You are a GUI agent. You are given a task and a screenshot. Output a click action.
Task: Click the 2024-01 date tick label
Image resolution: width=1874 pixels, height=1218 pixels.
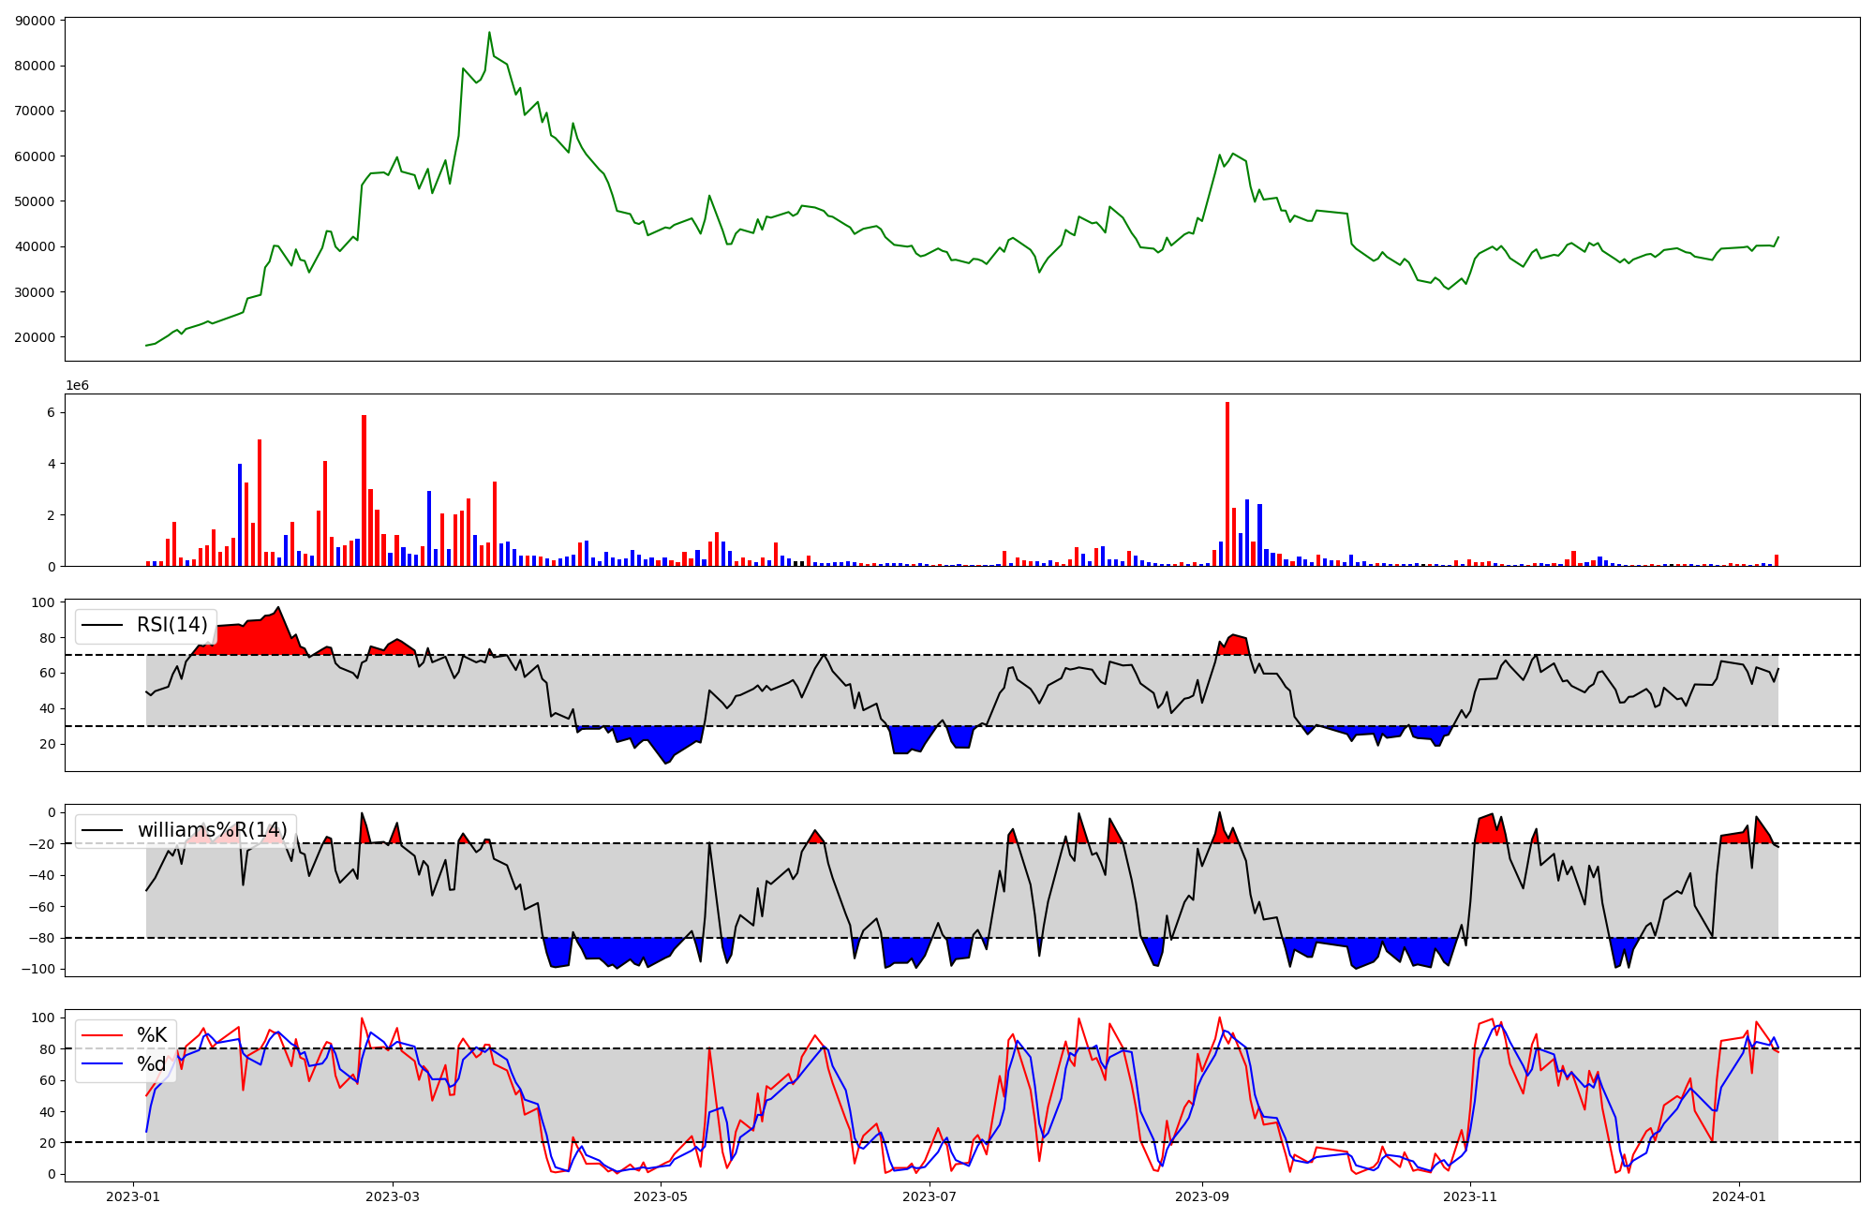click(1739, 1196)
